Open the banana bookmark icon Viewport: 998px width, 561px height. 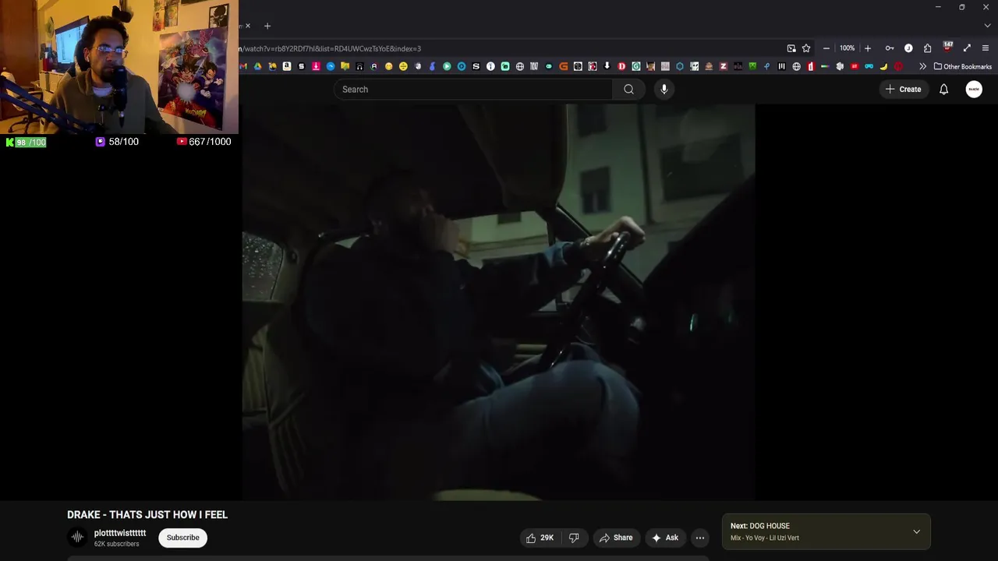883,66
